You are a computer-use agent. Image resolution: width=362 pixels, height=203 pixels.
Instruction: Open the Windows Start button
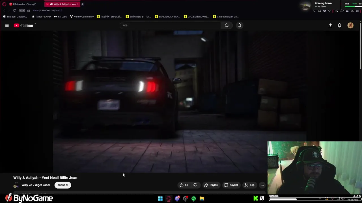tap(160, 198)
